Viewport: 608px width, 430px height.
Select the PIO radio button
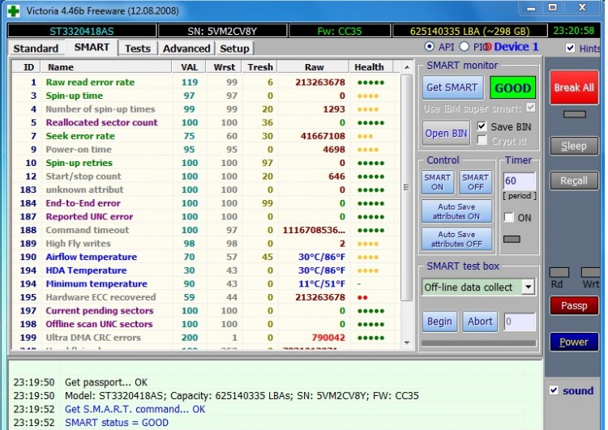[465, 46]
